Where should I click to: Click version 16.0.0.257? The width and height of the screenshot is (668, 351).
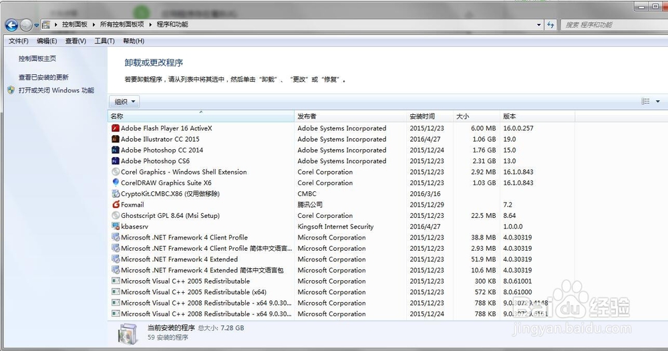(x=518, y=128)
